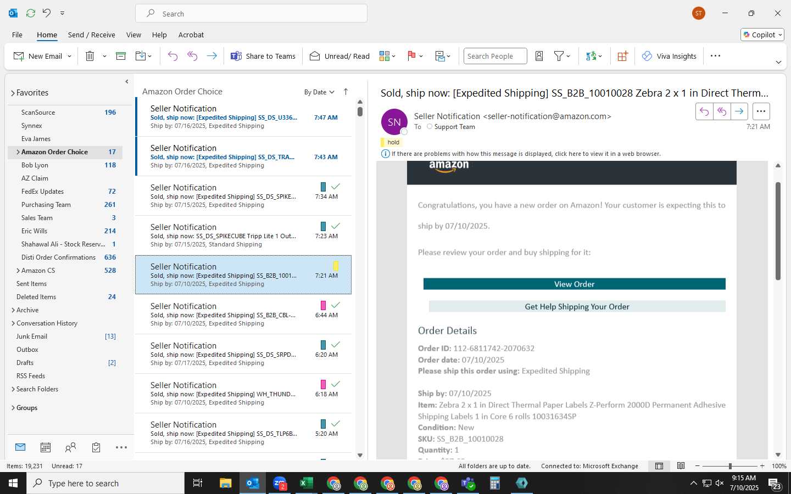The image size is (791, 494).
Task: Click the Undo icon in title bar
Action: 47,13
